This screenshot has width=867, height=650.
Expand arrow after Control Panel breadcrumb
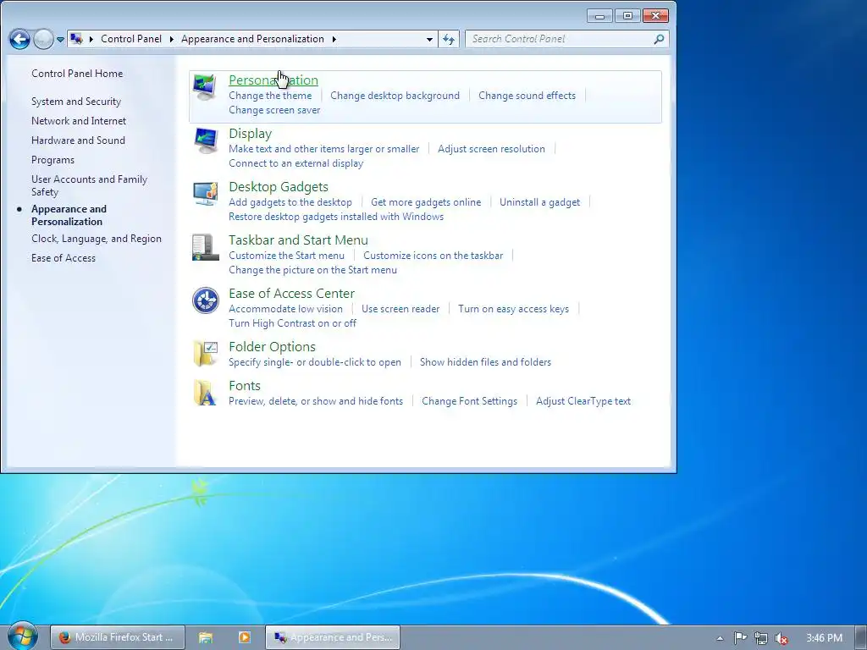tap(171, 39)
